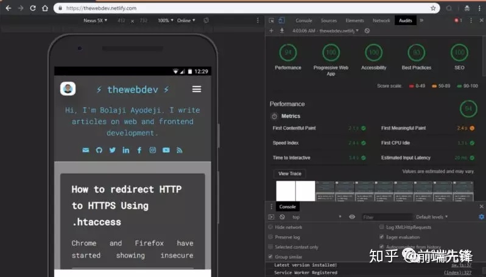
Task: Open the RSS feed icon
Action: point(180,150)
